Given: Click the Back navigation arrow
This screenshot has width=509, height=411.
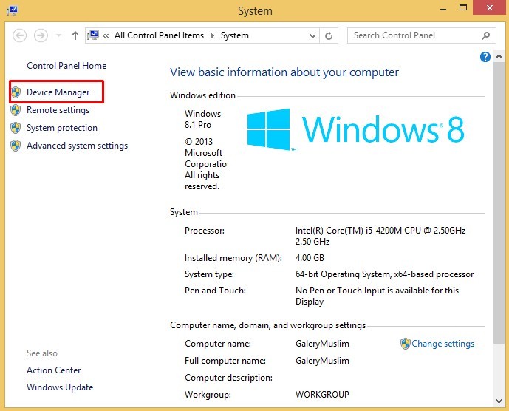Looking at the screenshot, I should click(19, 35).
